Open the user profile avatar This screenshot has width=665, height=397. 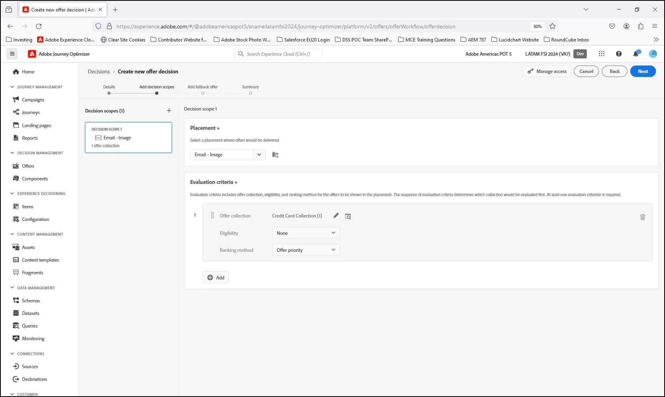click(x=653, y=54)
